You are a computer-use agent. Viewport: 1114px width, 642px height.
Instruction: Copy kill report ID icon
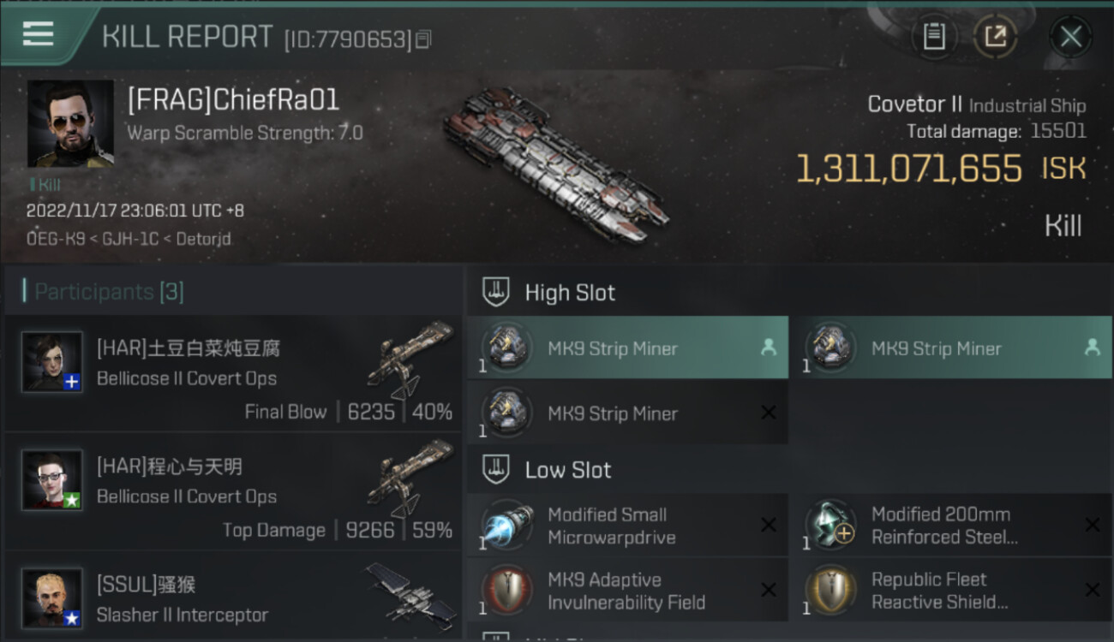tap(422, 39)
